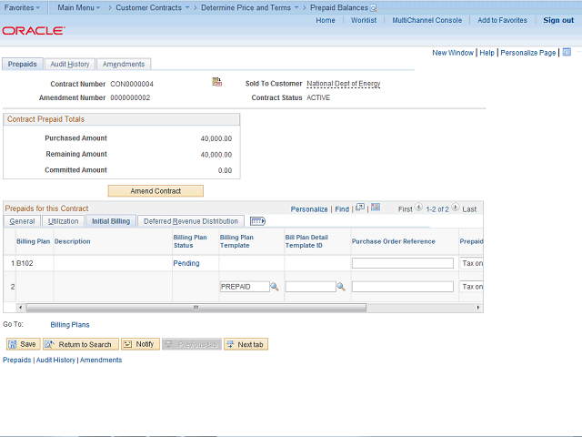Screen dimensions: 582x437
Task: Click the grid Personalize link
Action: coord(309,209)
